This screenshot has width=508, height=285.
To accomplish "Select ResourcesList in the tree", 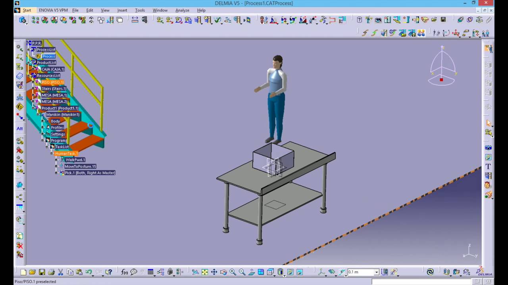I will click(48, 76).
